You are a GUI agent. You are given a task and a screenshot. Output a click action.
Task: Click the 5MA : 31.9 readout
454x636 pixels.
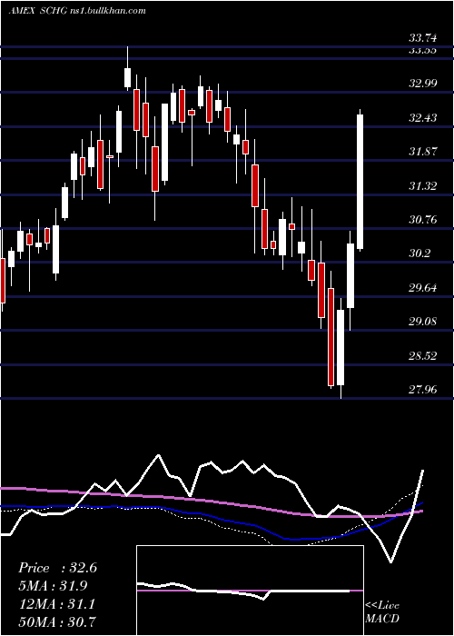pos(53,586)
